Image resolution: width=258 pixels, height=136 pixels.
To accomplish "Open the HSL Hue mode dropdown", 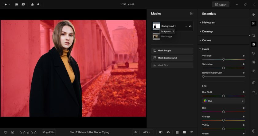I will [x=224, y=101].
